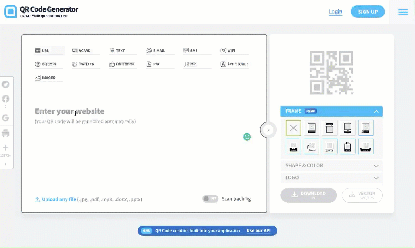Select the IMAGES tab
The image size is (415, 248).
[x=48, y=78]
